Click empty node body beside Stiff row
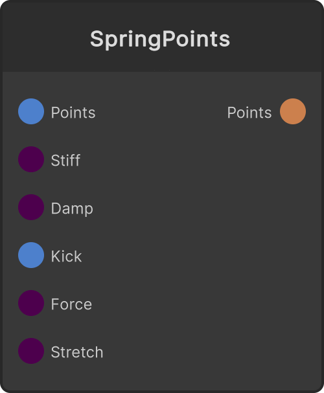The height and width of the screenshot is (393, 324). 201,159
